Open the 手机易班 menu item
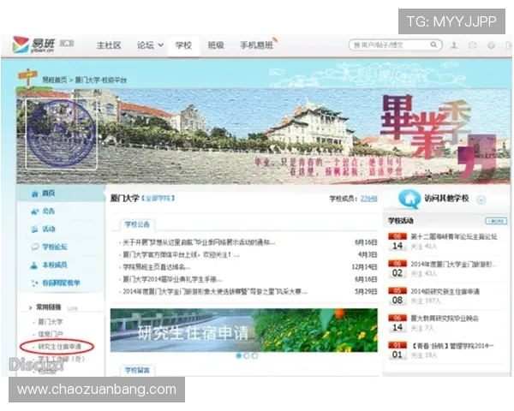Image resolution: width=514 pixels, height=411 pixels. tap(257, 45)
